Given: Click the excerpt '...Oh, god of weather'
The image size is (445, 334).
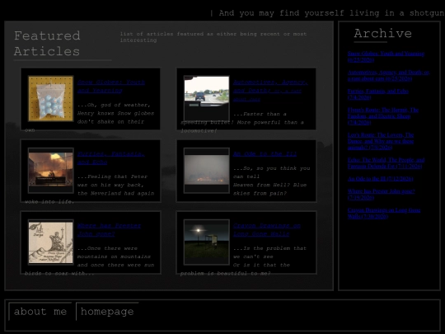Looking at the screenshot, I should tap(115, 113).
